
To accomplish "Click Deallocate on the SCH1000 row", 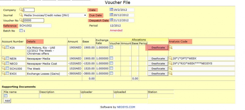I will 158,69.
